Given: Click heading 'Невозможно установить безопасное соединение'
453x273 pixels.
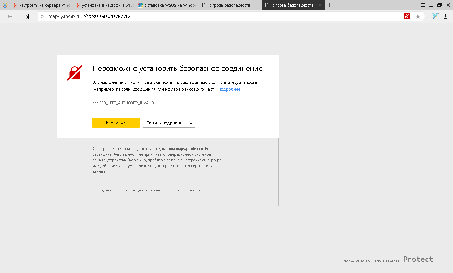Looking at the screenshot, I should pyautogui.click(x=177, y=69).
